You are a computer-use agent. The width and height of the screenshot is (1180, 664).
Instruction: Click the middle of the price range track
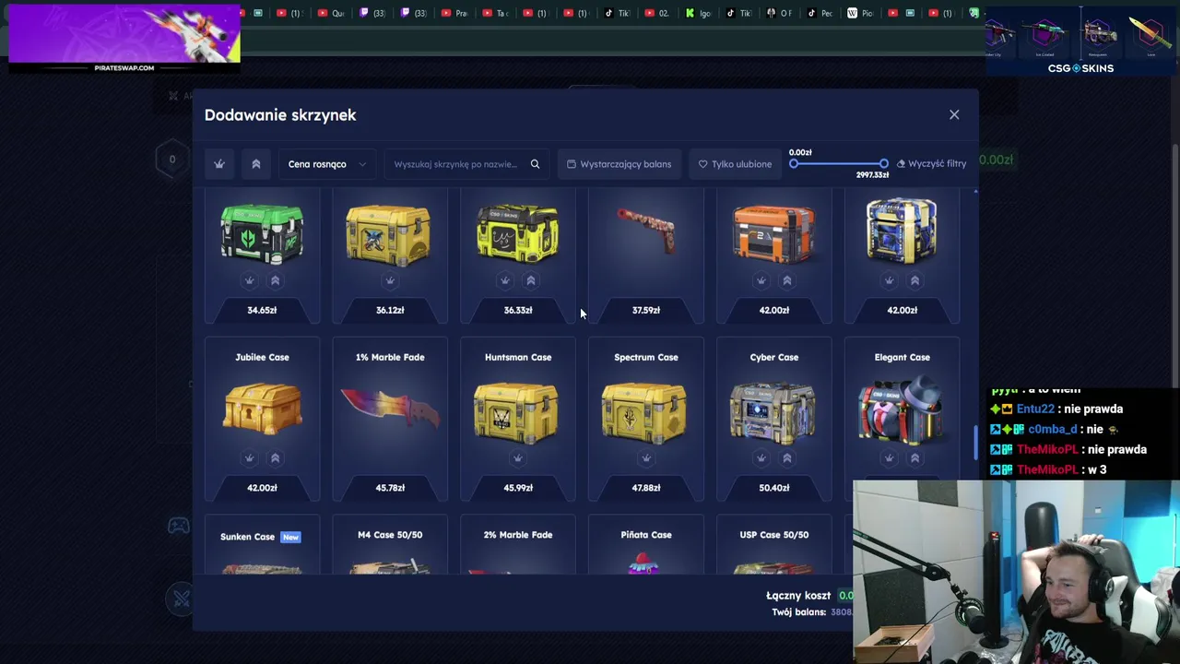839,163
